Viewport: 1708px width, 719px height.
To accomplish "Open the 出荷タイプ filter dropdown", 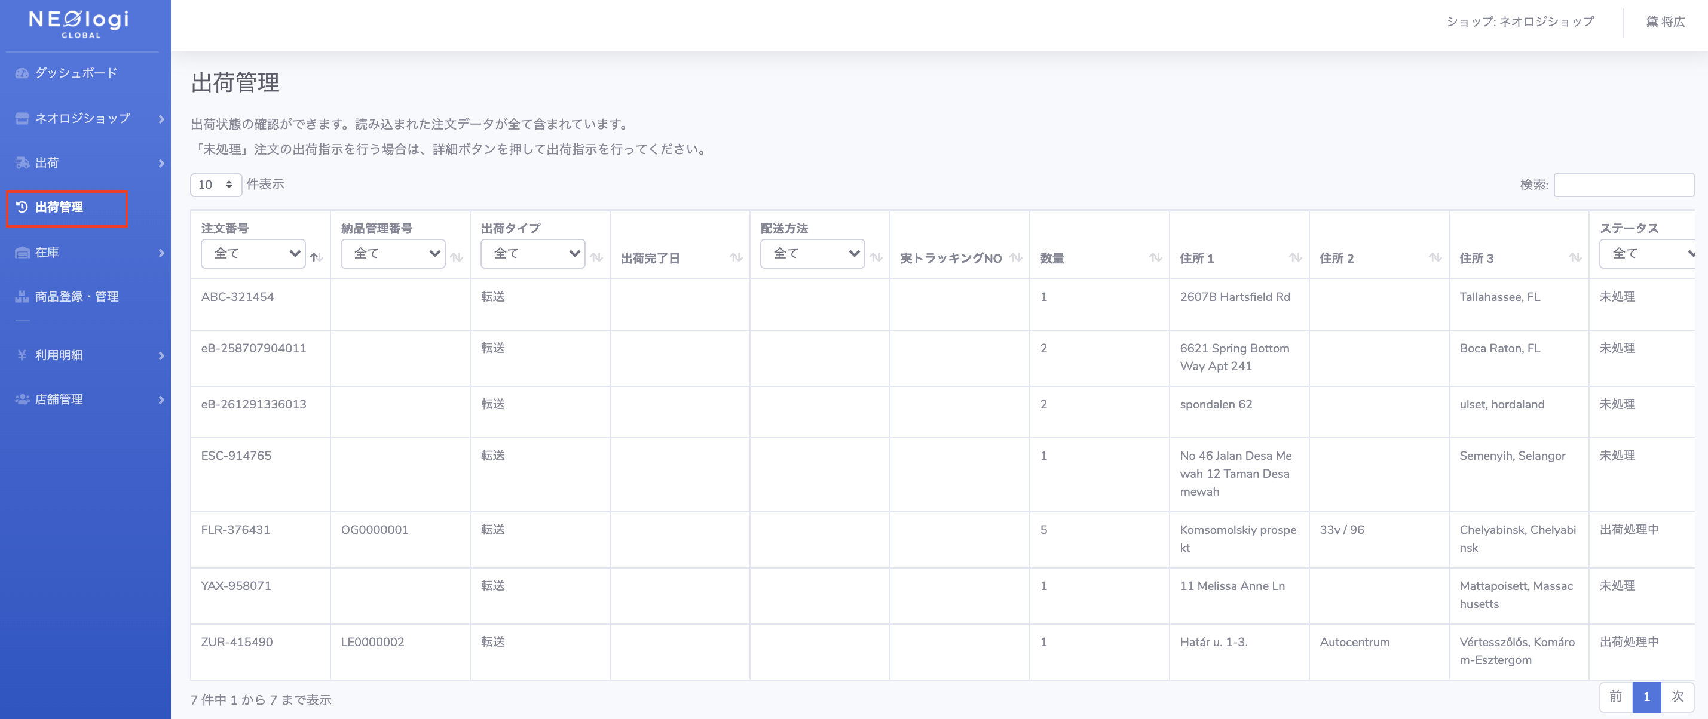I will click(x=533, y=254).
